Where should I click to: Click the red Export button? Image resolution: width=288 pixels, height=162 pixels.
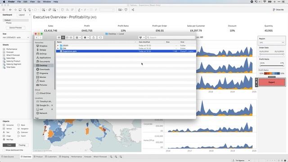[x=272, y=82]
